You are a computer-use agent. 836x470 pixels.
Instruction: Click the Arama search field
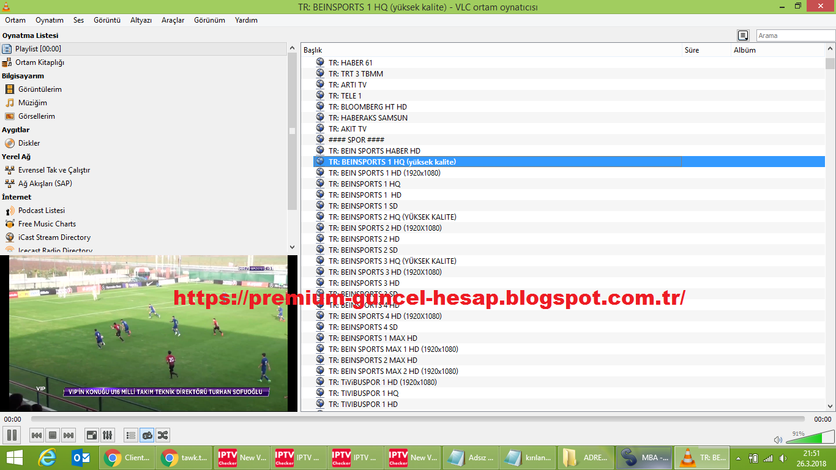tap(794, 35)
